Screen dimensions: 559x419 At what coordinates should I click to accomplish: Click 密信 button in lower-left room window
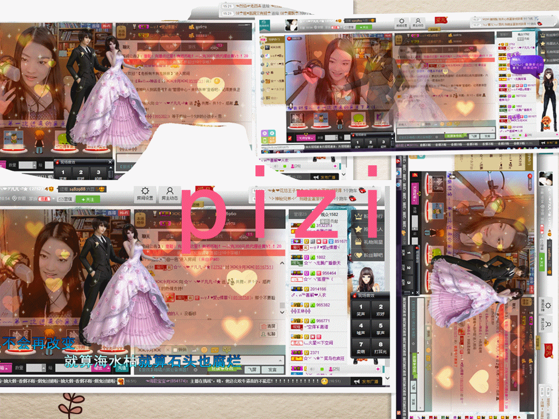click(66, 199)
